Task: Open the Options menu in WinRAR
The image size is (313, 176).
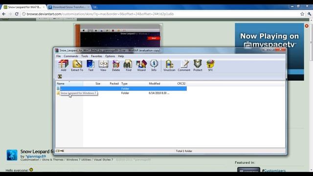Action: pos(110,56)
